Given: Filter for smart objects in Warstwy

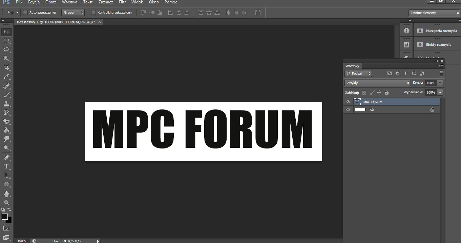Looking at the screenshot, I should (x=422, y=73).
